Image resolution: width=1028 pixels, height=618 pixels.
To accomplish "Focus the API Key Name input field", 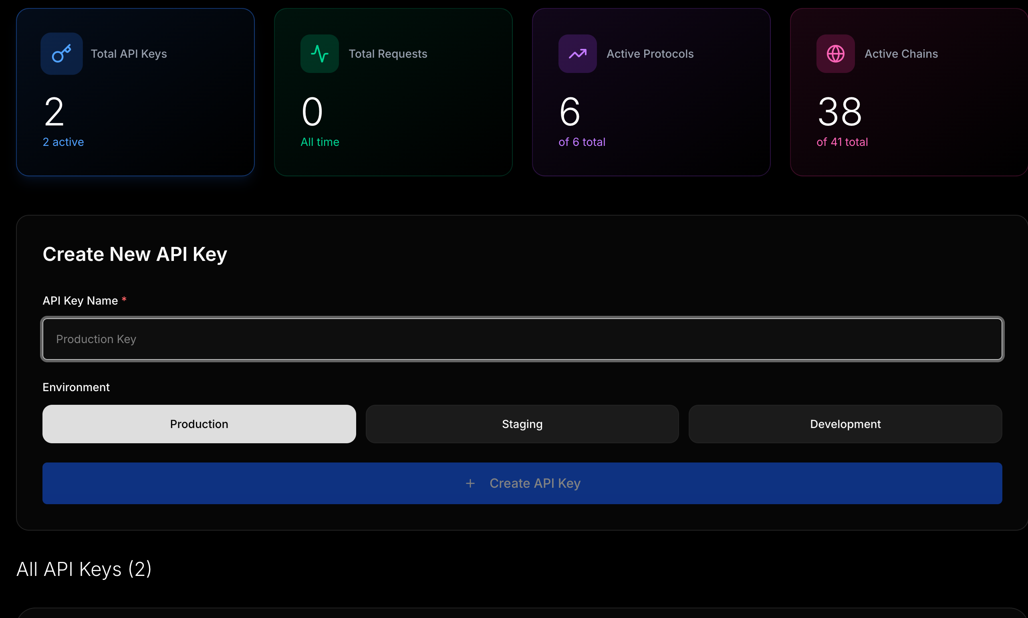I will pos(522,339).
